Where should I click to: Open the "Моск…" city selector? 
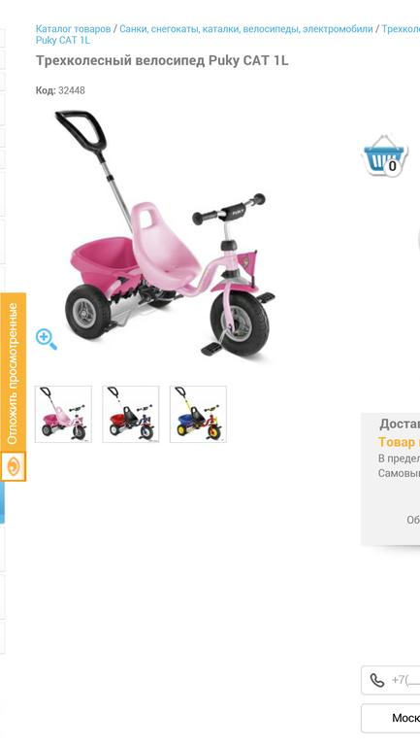coord(391,718)
